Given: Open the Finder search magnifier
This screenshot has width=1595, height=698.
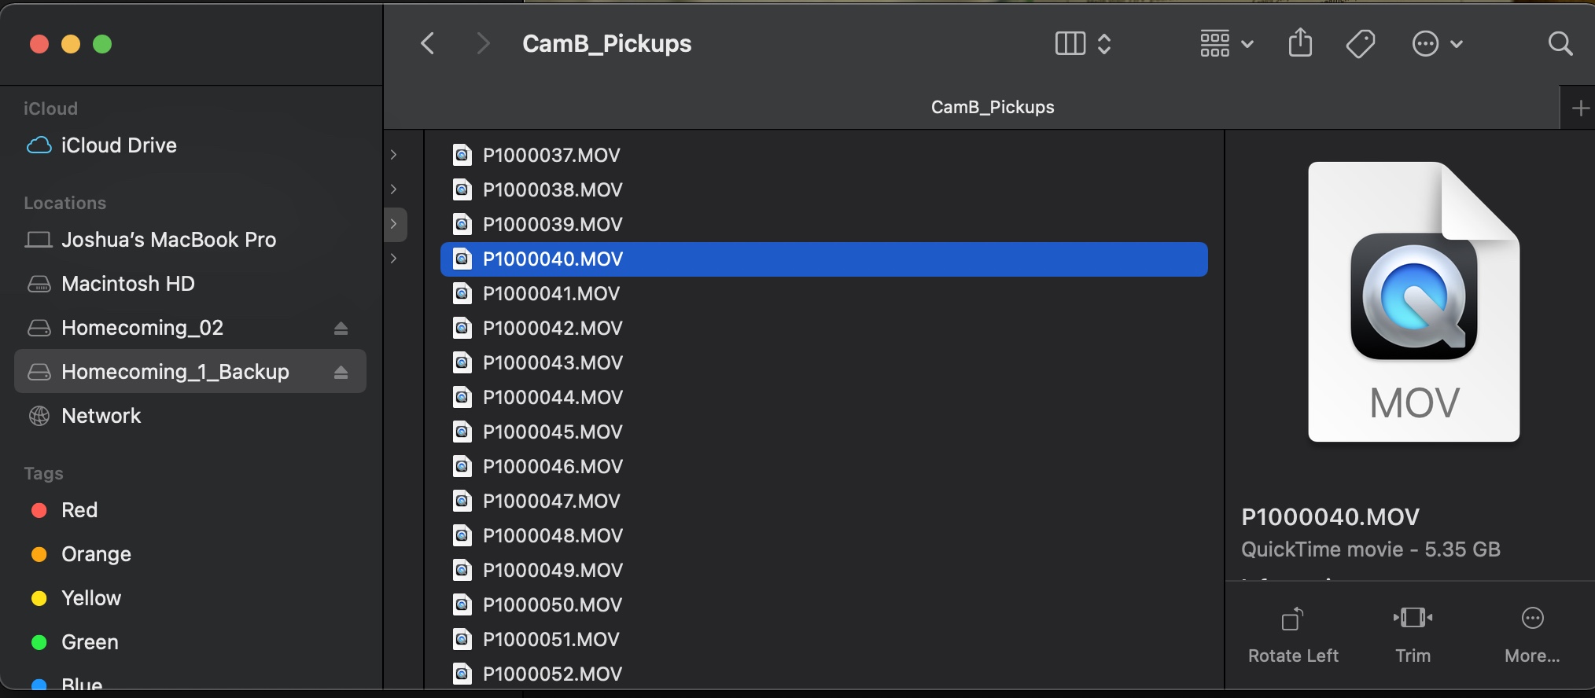Looking at the screenshot, I should [x=1560, y=43].
